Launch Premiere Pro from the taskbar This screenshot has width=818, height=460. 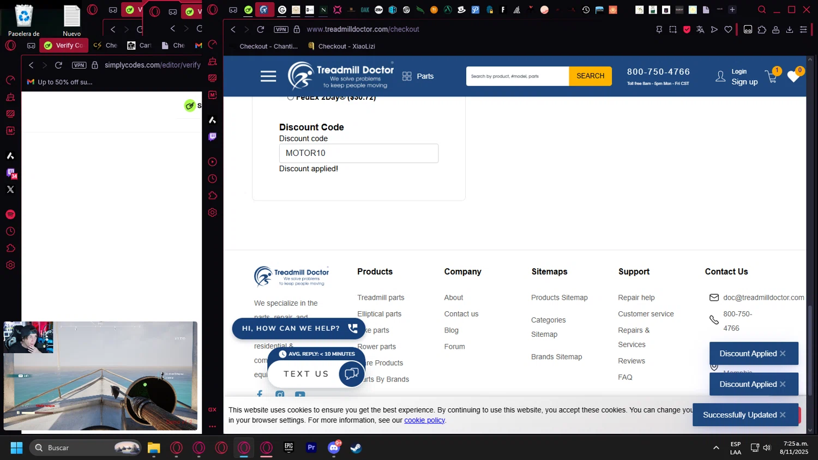(311, 447)
